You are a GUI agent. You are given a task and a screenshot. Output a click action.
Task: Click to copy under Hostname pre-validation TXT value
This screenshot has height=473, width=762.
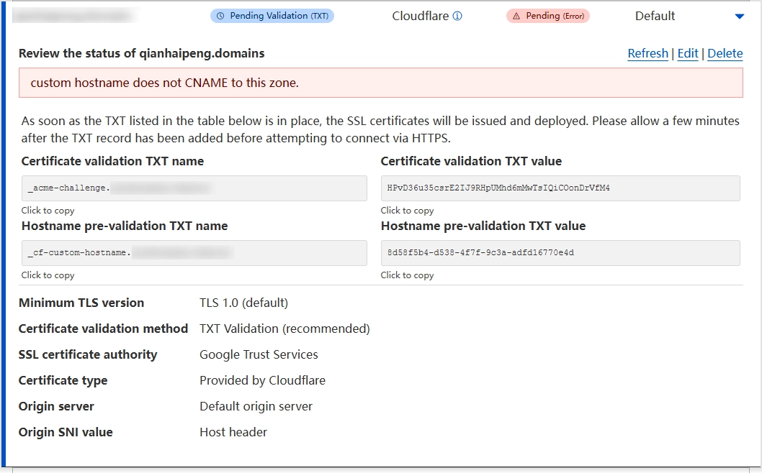point(407,275)
